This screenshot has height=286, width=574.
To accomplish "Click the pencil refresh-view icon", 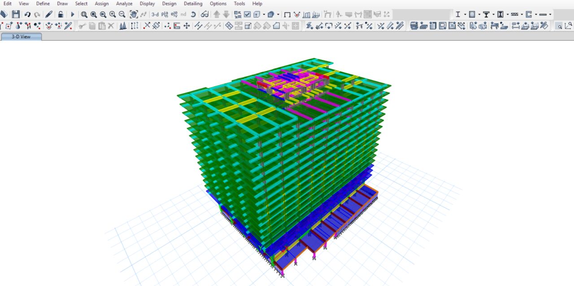I will click(49, 14).
